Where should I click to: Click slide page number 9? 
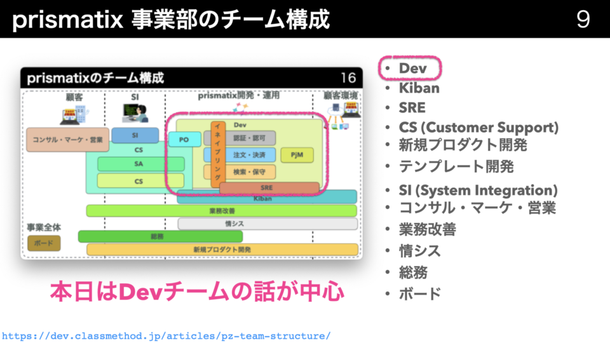coord(583,19)
